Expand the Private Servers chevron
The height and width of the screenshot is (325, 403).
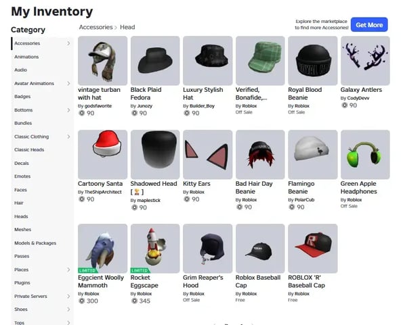point(68,296)
